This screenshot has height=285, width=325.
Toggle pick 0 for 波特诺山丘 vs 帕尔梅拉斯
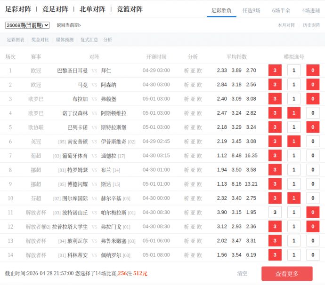pos(313,212)
